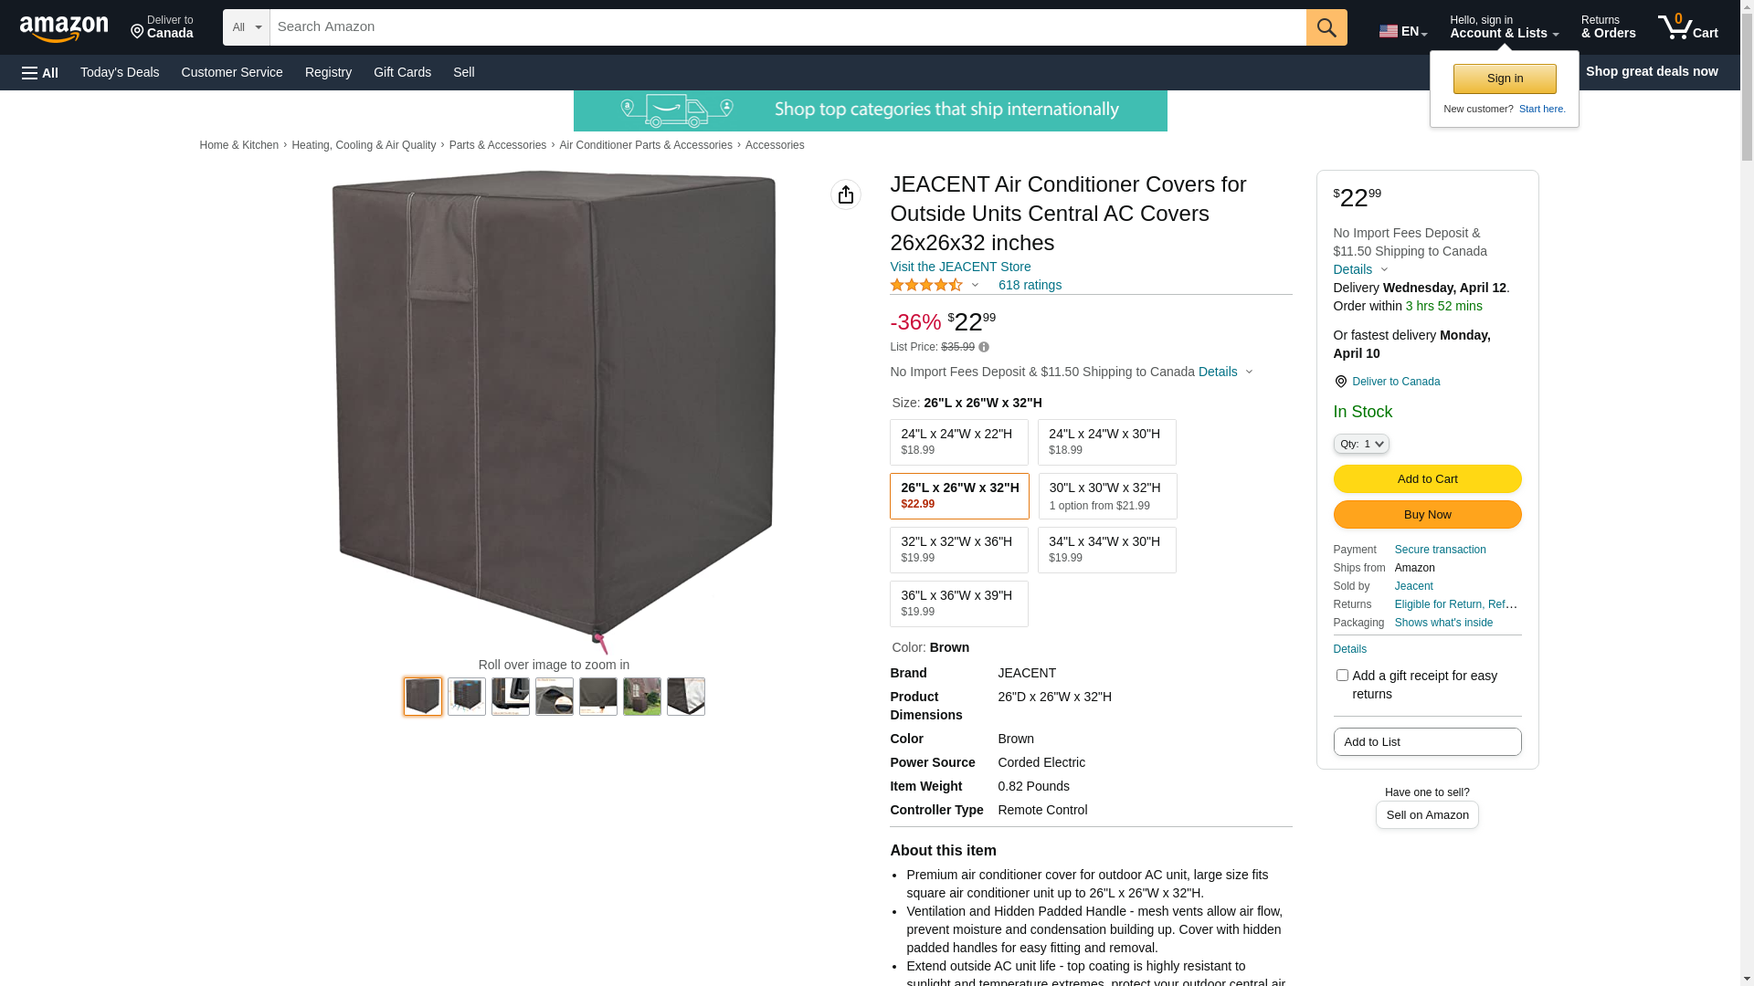
Task: Change language via EN flag icon
Action: tap(1402, 31)
